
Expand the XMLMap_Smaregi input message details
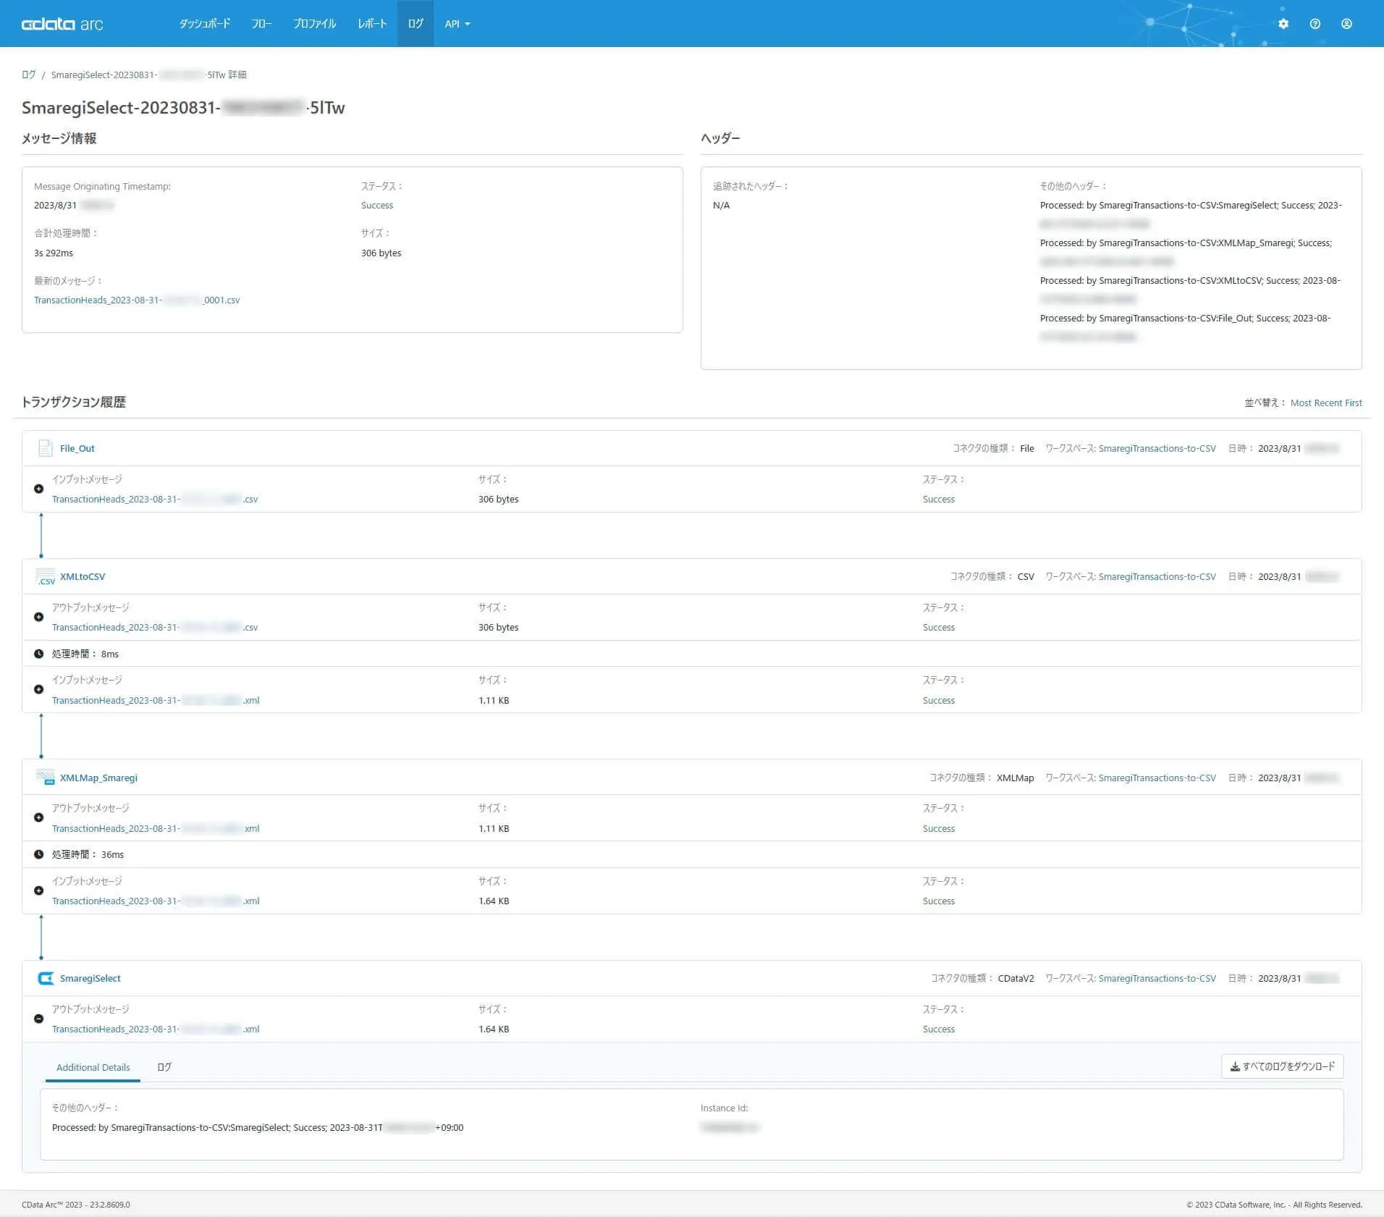[x=39, y=890]
